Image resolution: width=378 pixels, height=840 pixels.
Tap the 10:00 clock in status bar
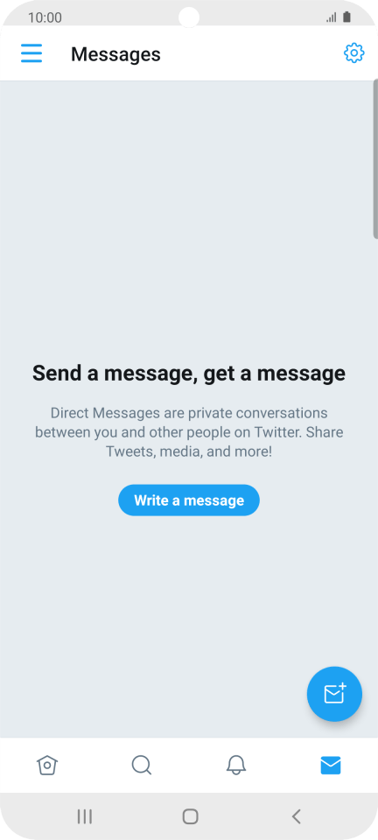(x=45, y=17)
